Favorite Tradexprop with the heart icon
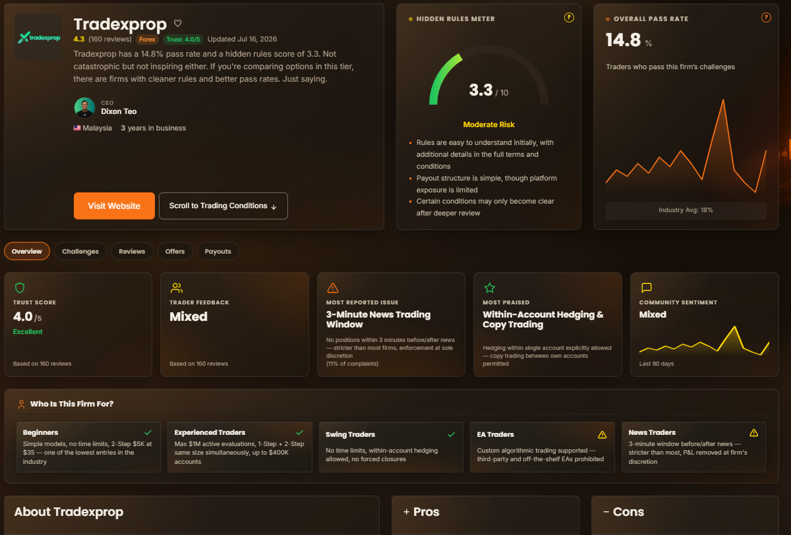The width and height of the screenshot is (791, 535). point(178,24)
